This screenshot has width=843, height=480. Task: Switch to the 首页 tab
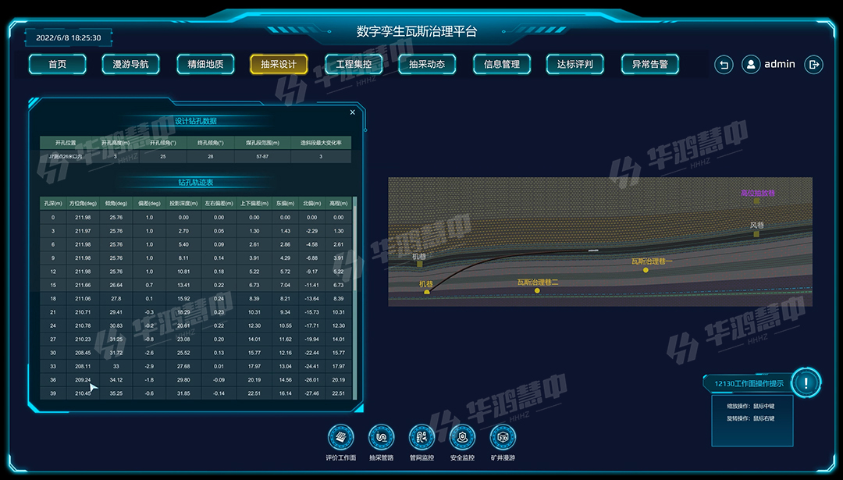57,64
